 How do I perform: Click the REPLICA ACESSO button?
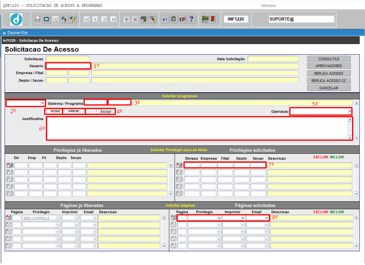coord(329,73)
